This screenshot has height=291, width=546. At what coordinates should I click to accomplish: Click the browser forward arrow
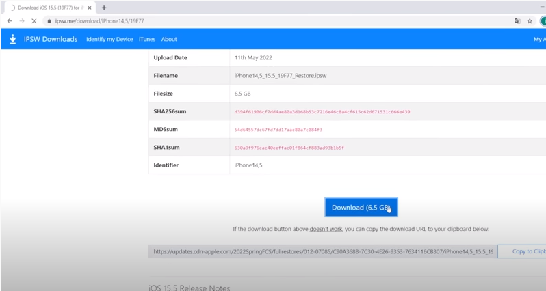(x=22, y=21)
